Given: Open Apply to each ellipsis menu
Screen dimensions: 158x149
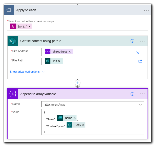Looking at the screenshot, I should [146, 10].
